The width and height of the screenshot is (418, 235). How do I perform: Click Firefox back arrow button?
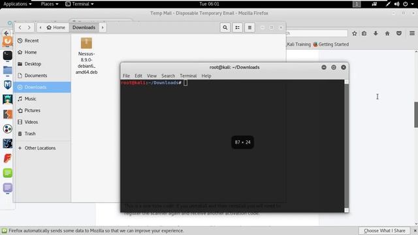(7, 33)
